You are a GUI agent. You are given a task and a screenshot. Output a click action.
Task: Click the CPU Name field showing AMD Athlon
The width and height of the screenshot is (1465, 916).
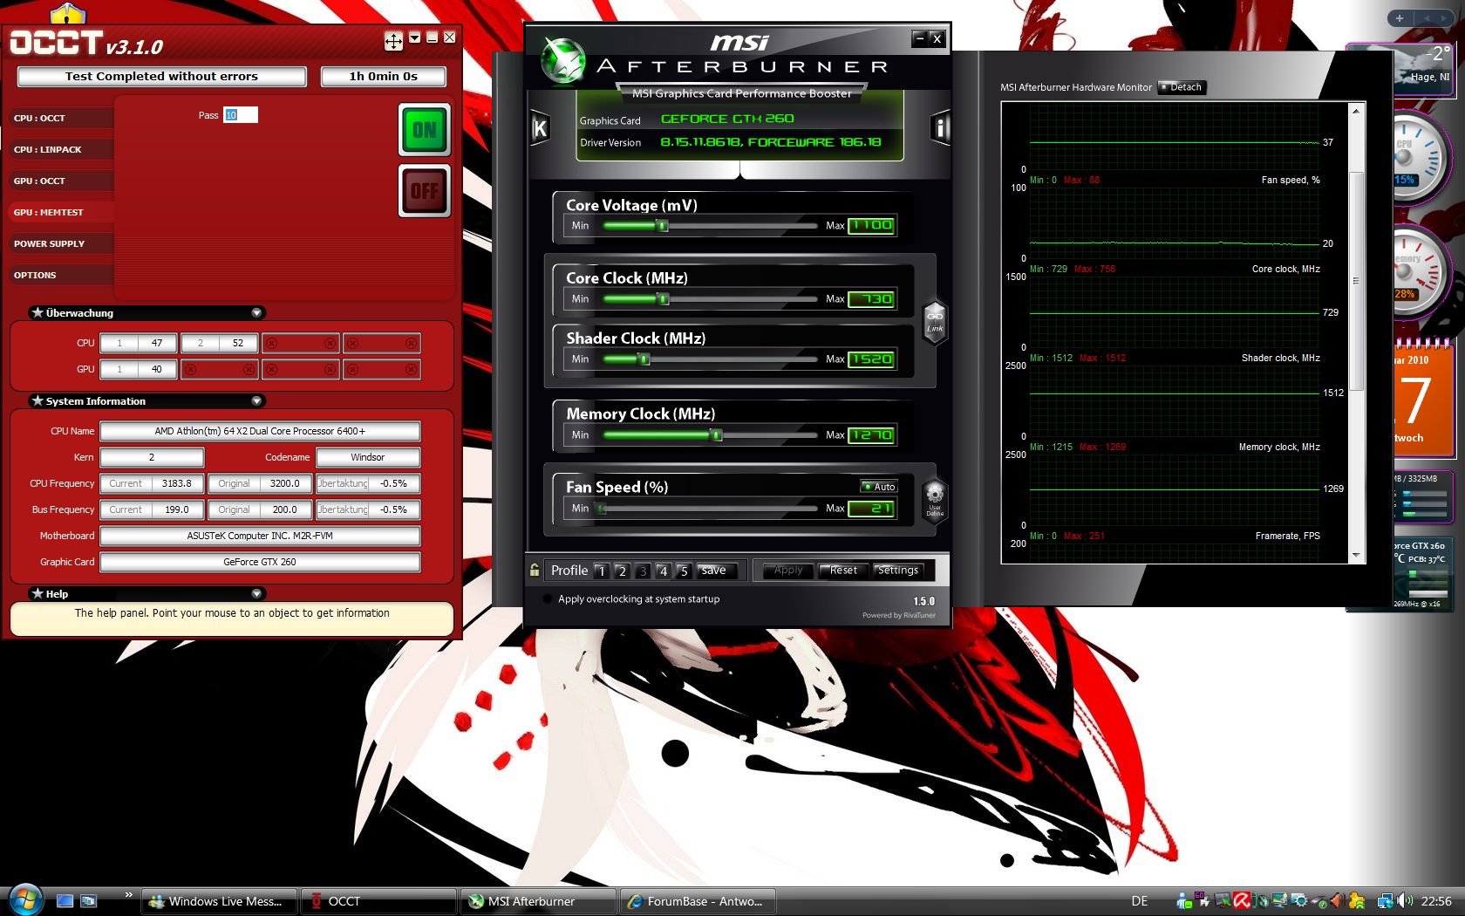tap(260, 431)
